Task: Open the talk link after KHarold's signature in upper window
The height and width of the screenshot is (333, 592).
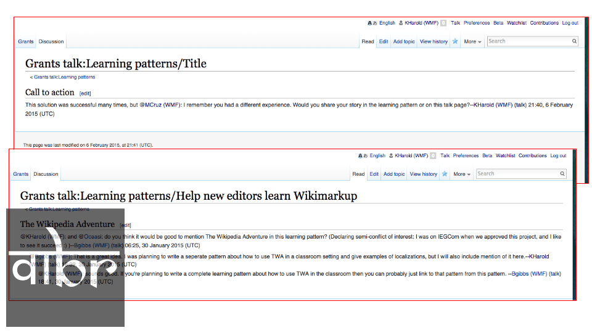Action: tap(520, 105)
